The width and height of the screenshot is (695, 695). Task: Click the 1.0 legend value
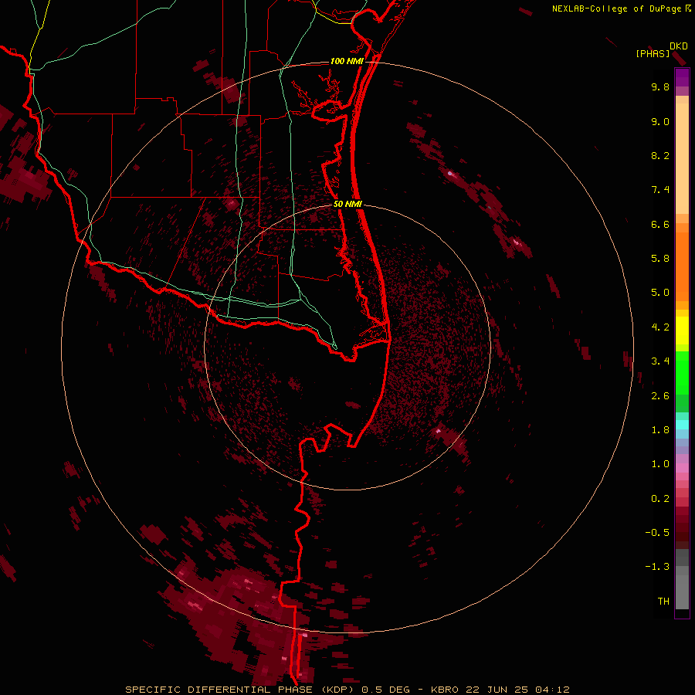click(660, 464)
